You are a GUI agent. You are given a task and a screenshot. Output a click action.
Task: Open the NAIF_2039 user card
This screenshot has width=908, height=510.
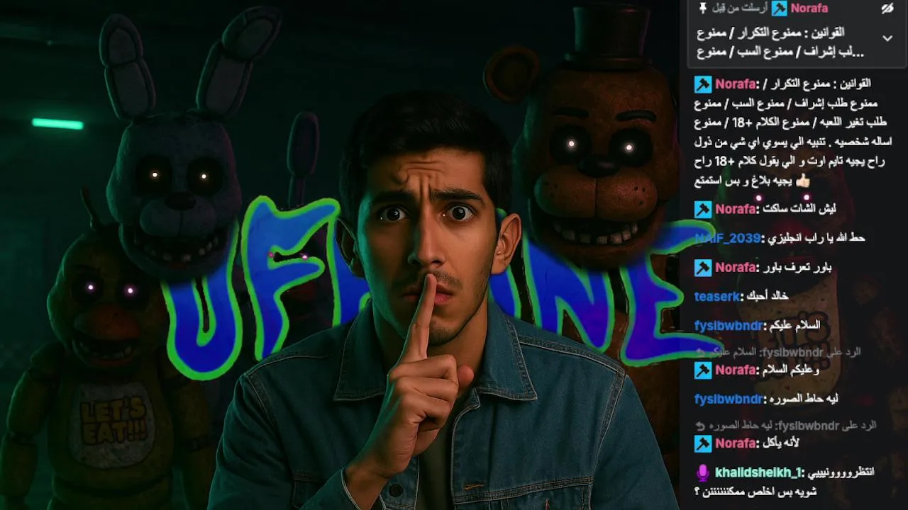pos(728,238)
